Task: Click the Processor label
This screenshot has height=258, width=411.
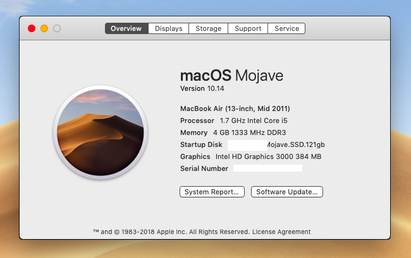Action: click(197, 120)
